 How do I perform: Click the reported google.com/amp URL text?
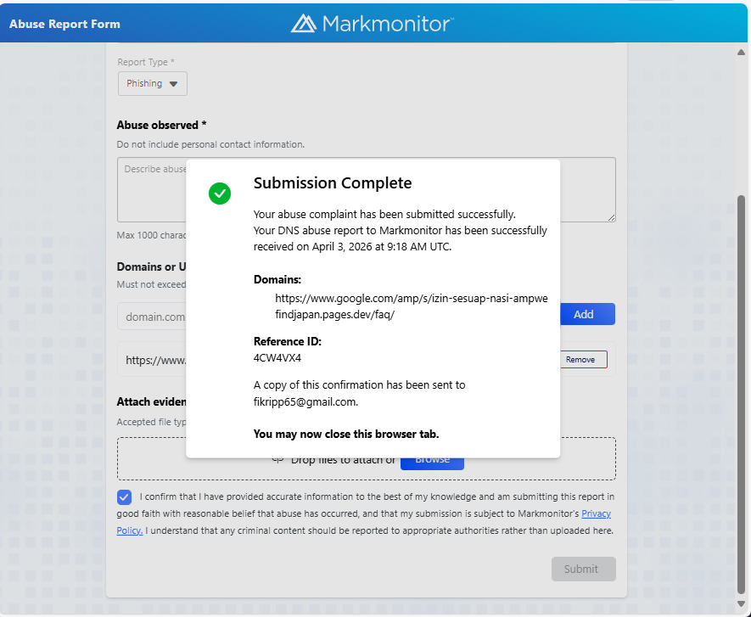click(x=411, y=306)
